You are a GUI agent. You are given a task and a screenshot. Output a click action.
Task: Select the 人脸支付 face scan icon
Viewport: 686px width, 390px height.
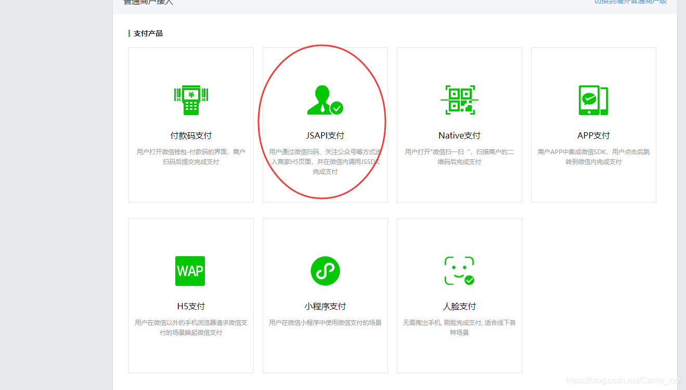coord(459,271)
